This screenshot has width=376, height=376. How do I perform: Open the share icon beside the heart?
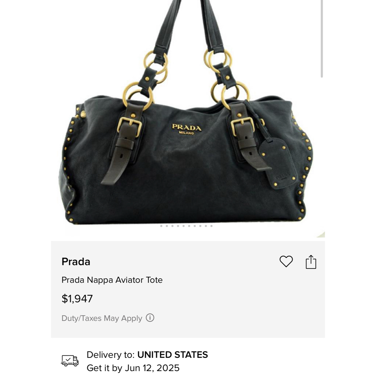[x=311, y=261]
